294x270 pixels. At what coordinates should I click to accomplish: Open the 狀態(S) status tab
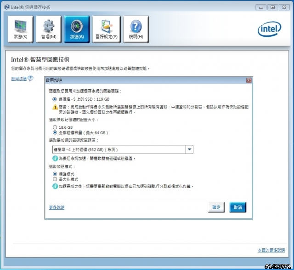pos(20,29)
